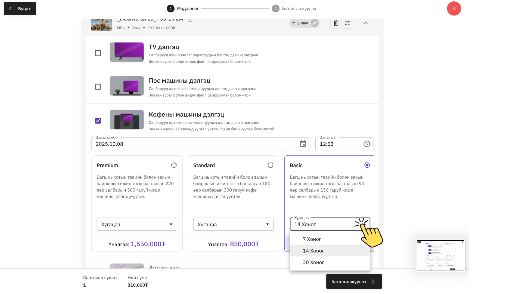
Task: Open the Premium Хугацаа dropdown
Action: click(x=137, y=224)
